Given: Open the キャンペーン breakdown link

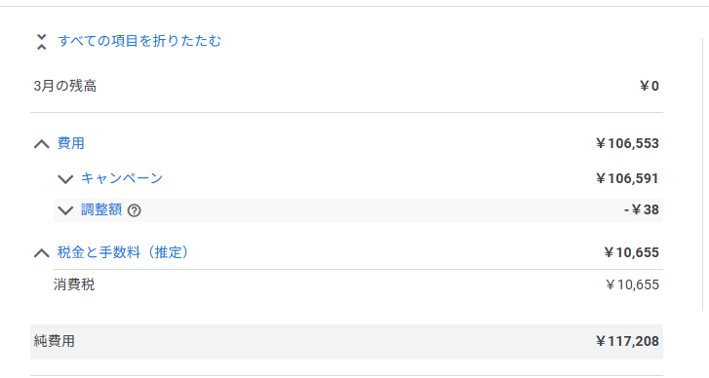Looking at the screenshot, I should 122,178.
